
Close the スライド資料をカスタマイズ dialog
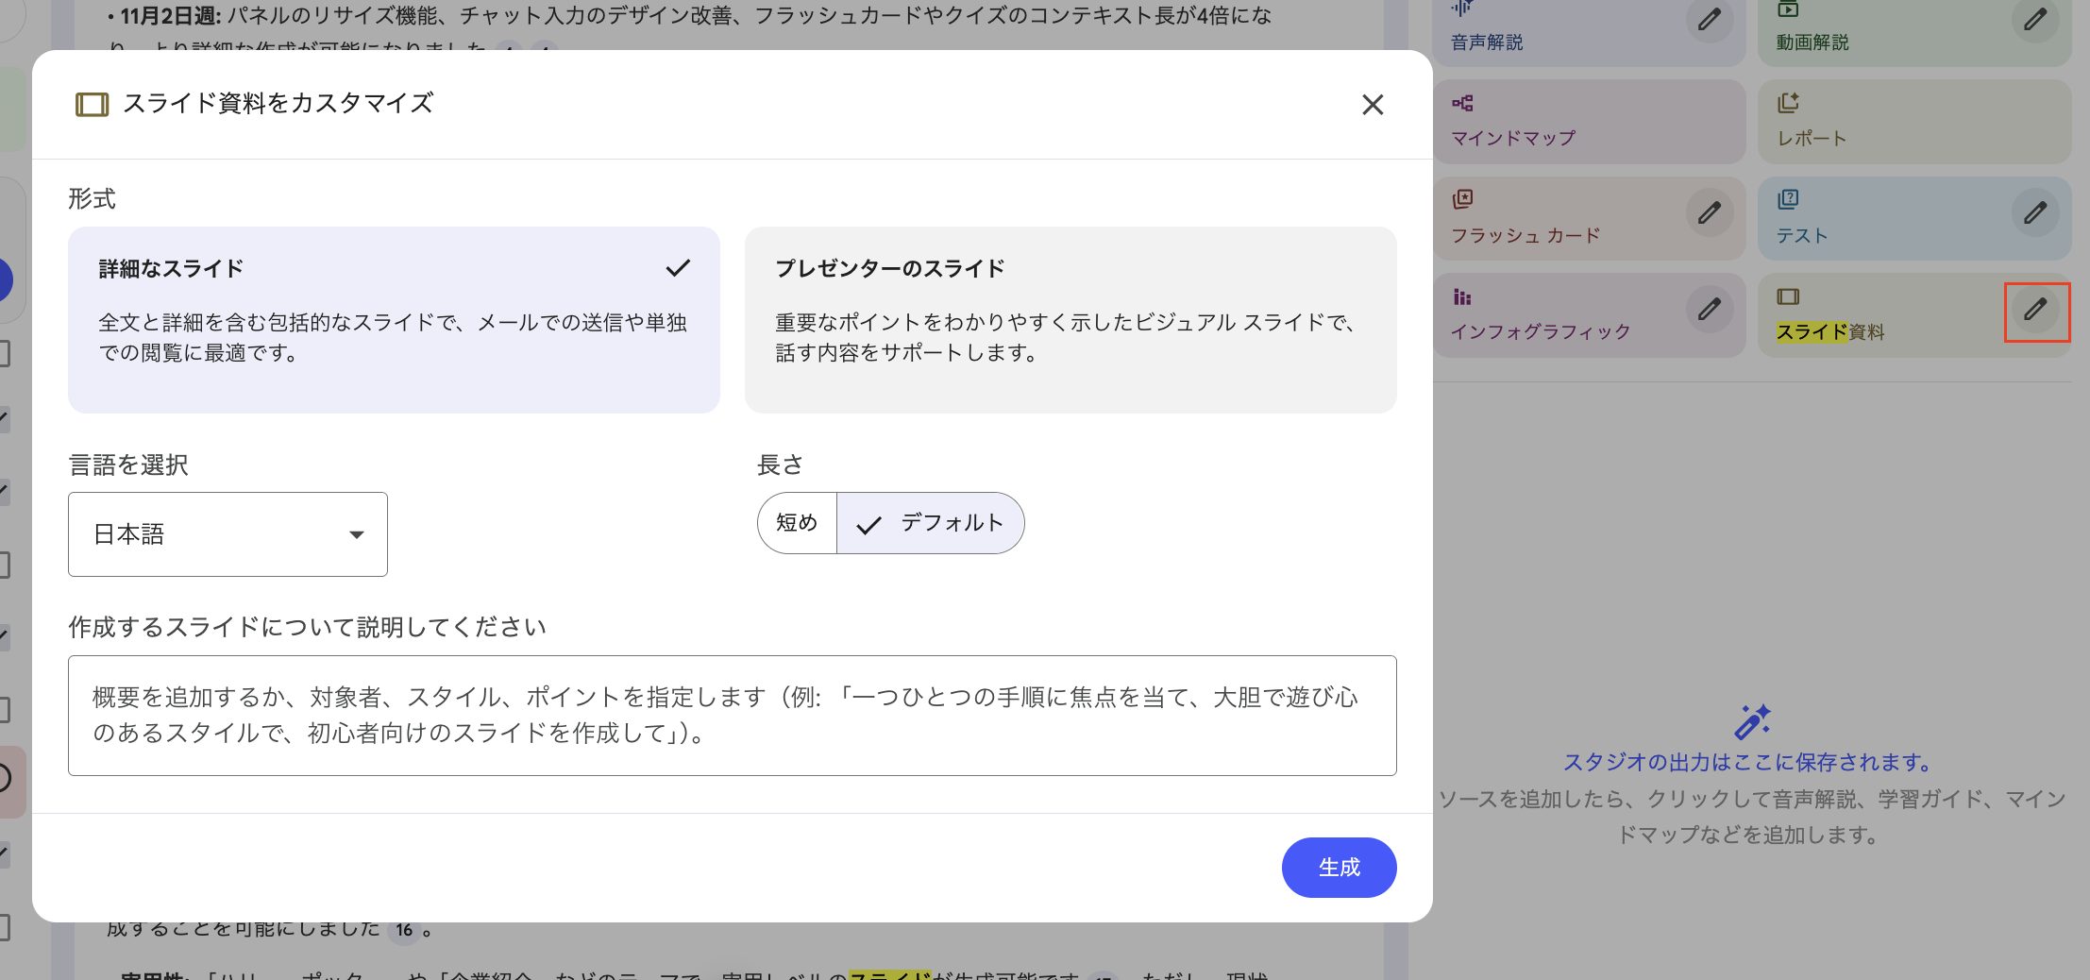[x=1372, y=105]
